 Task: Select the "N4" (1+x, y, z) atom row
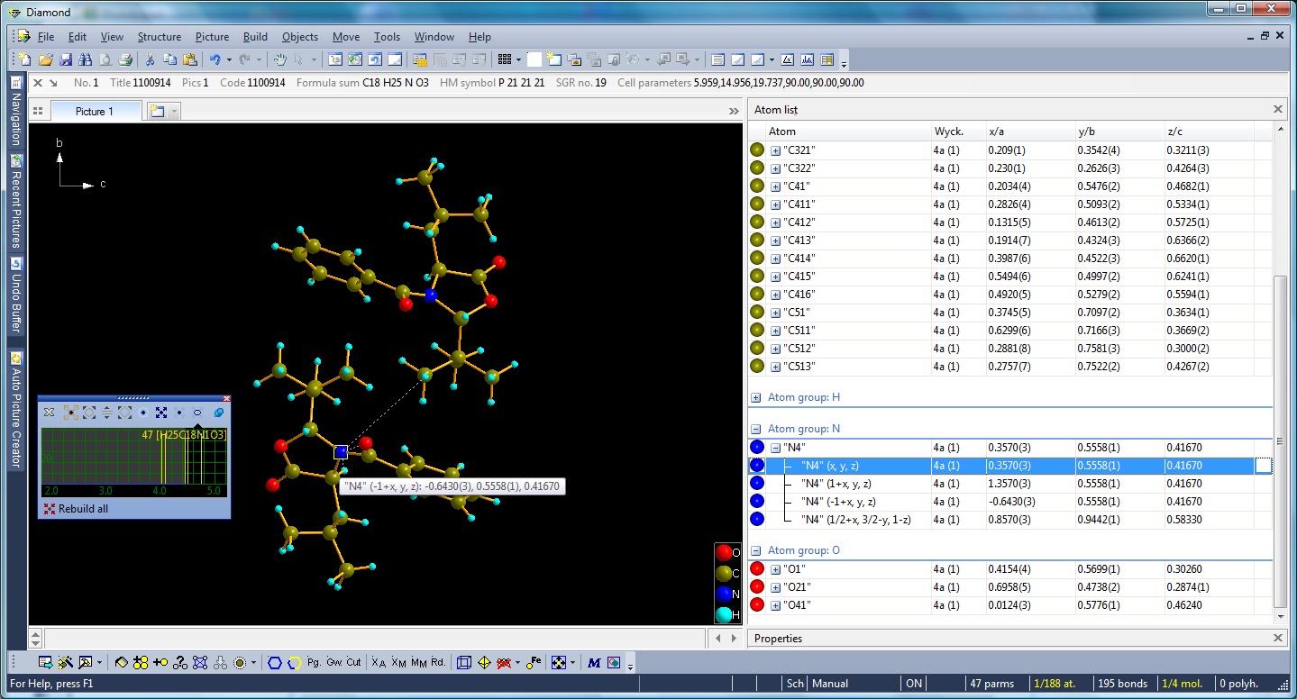coord(836,484)
